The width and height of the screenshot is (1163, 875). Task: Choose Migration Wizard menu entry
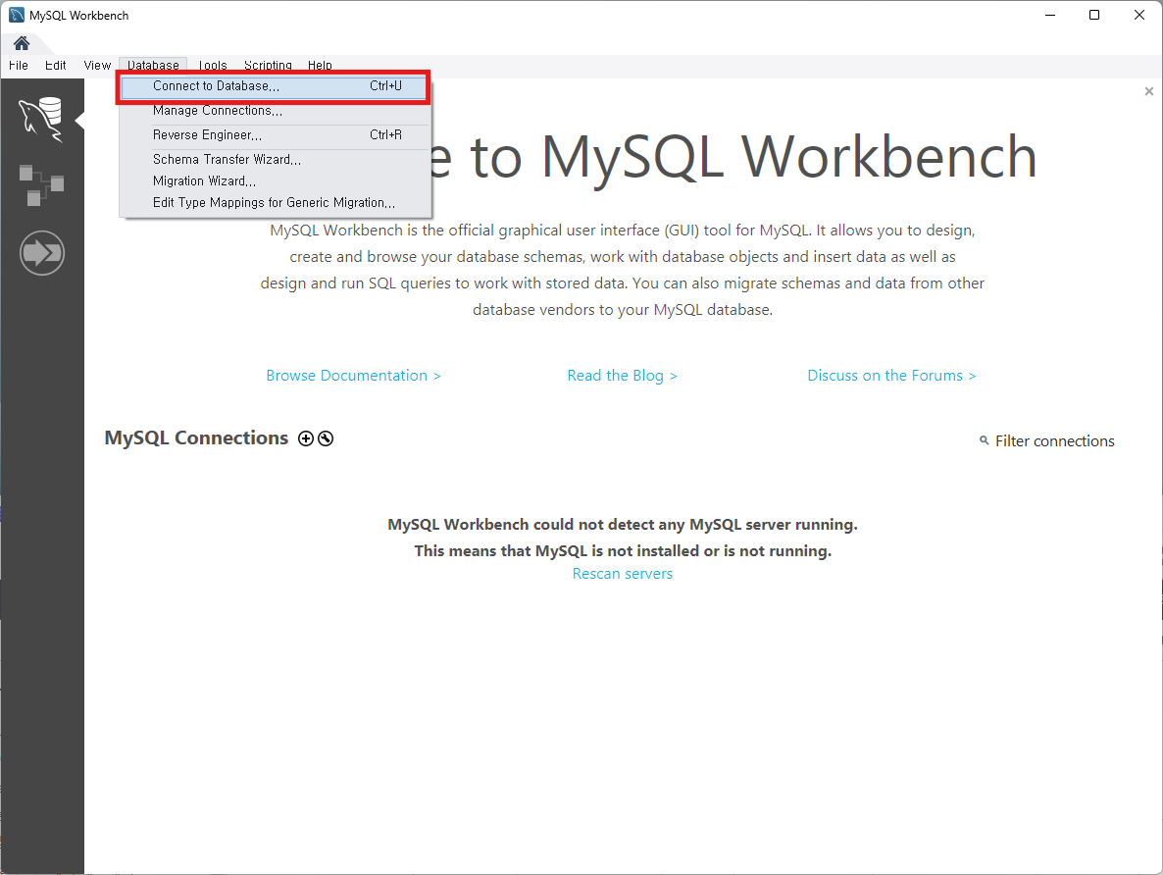click(x=274, y=181)
